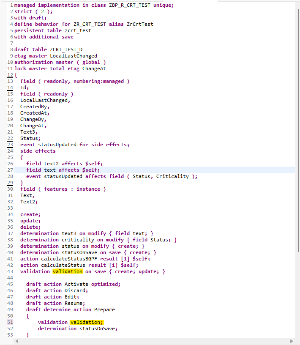The image size is (300, 345).
Task: Click the 'update;' statement on line 35
Action: pyautogui.click(x=30, y=221)
